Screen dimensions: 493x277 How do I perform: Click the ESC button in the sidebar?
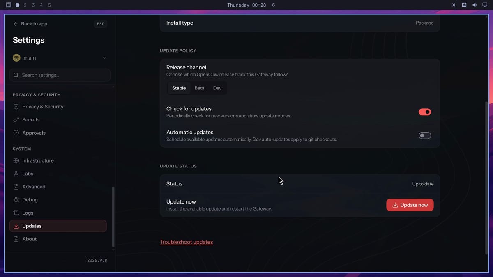(101, 24)
